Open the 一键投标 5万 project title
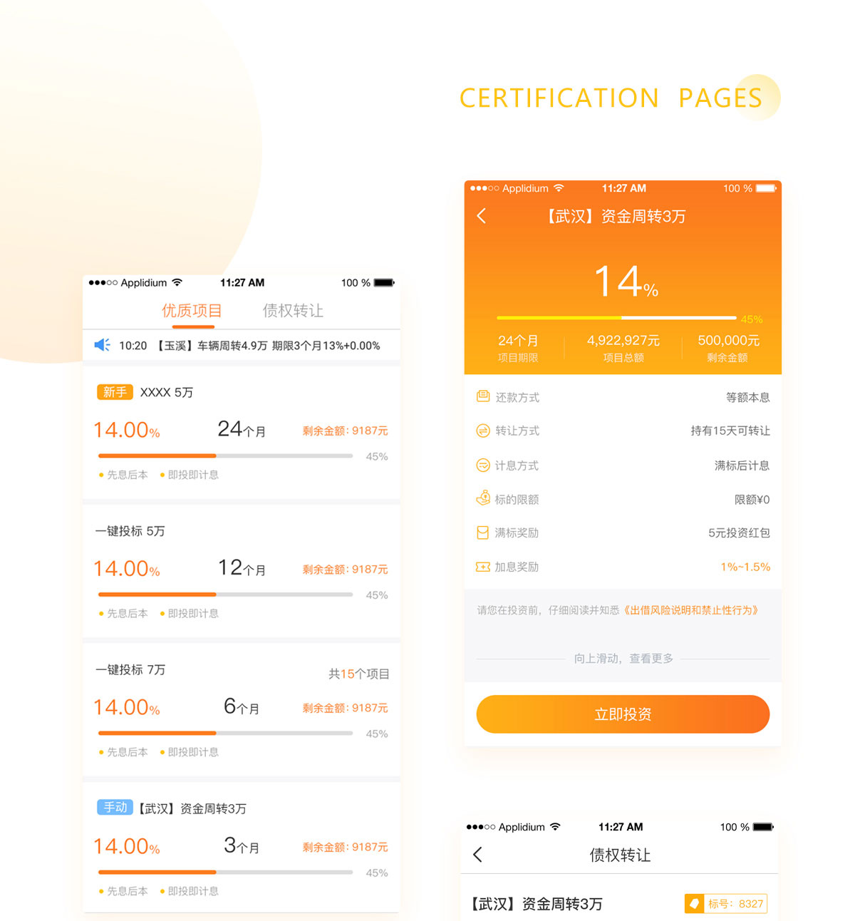Viewport: 855px width, 921px height. coord(130,531)
